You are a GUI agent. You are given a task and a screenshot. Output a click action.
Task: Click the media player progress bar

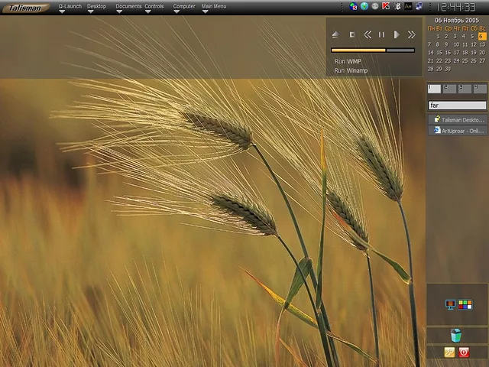pyautogui.click(x=373, y=50)
